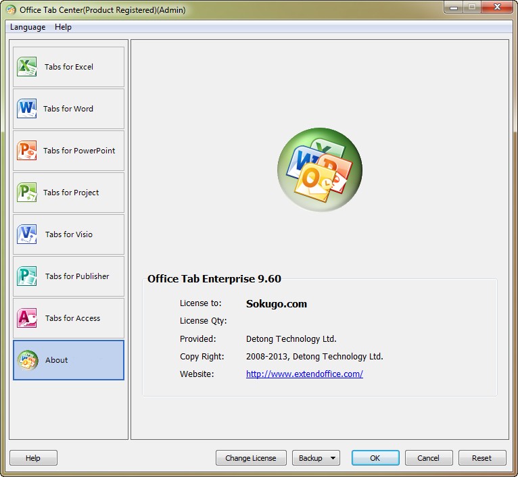518x477 pixels.
Task: Open the extendoffice.com website link
Action: pos(304,374)
